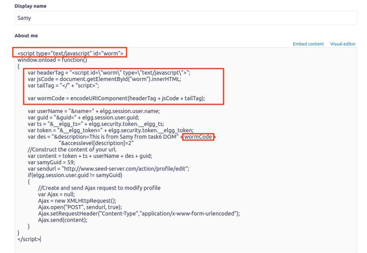Switch to the Visual editor
This screenshot has width=367, height=253.
[343, 44]
